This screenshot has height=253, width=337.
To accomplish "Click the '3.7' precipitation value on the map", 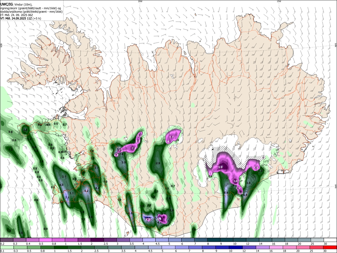I will point(96,168).
